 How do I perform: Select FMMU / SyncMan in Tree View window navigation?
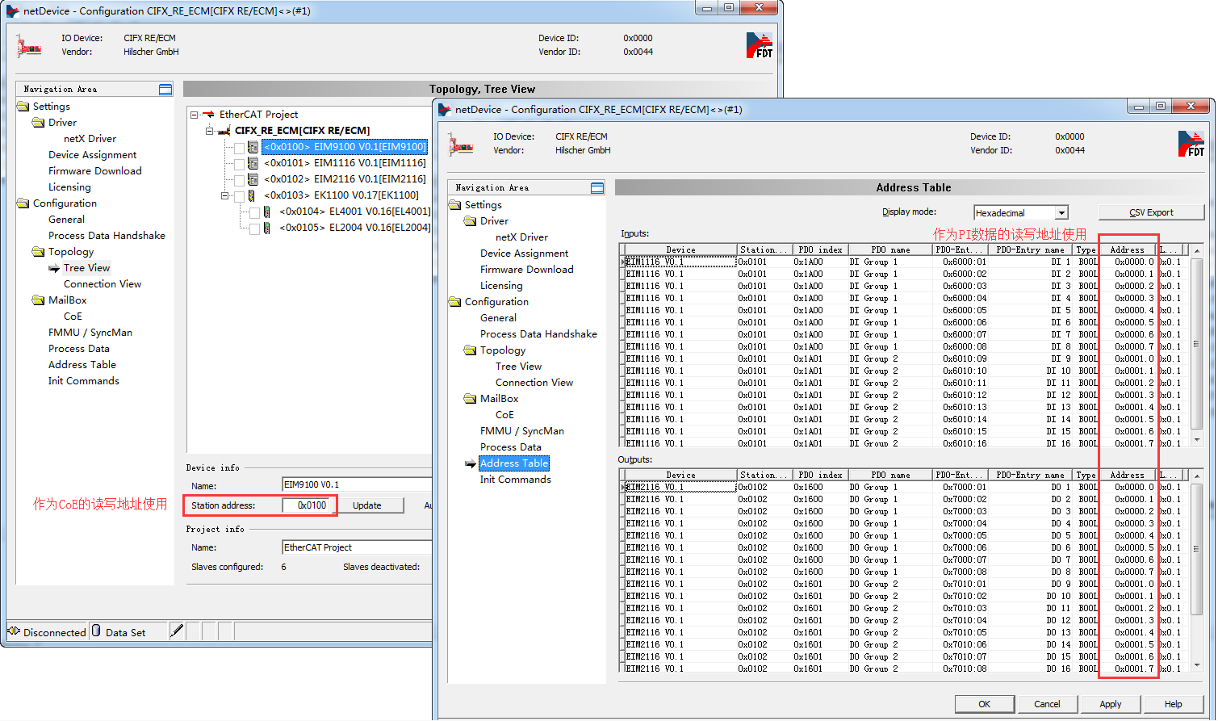click(90, 333)
